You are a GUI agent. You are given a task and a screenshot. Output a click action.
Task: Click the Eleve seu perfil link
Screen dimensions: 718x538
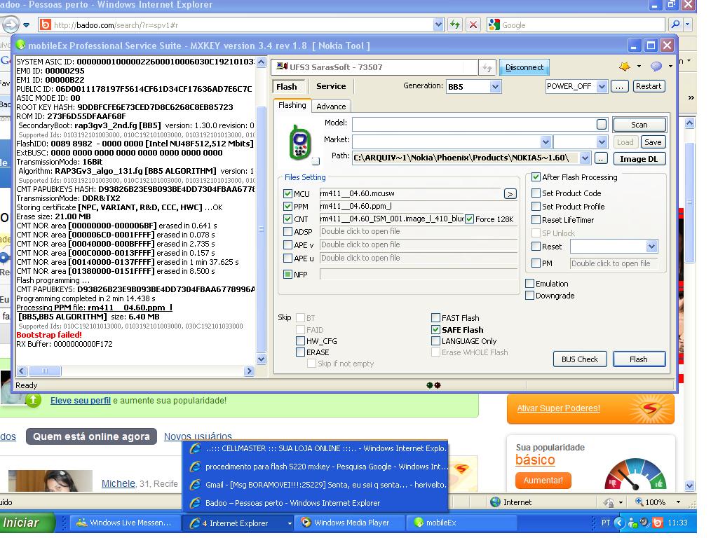tap(81, 401)
